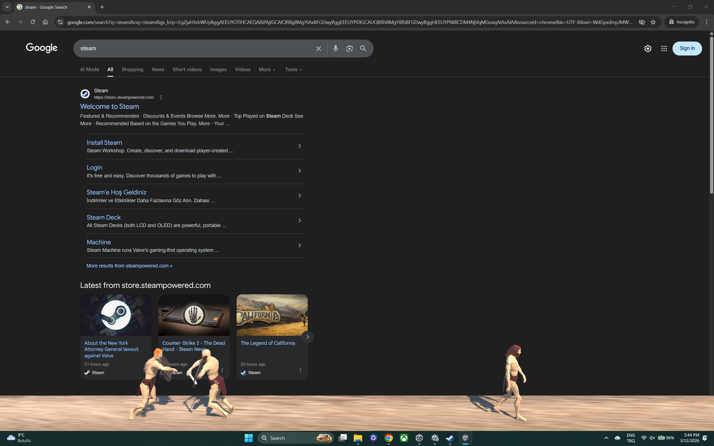Open The Legend of California card thumbnail

point(272,315)
